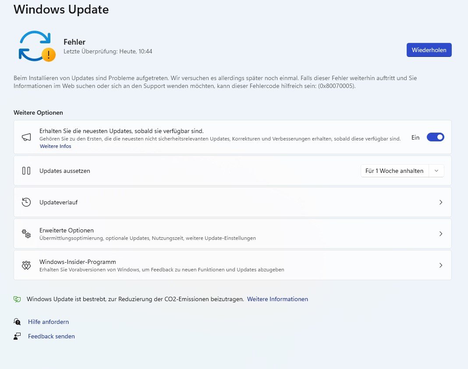Turn off the newest updates toggle switch
The width and height of the screenshot is (468, 369).
point(436,137)
